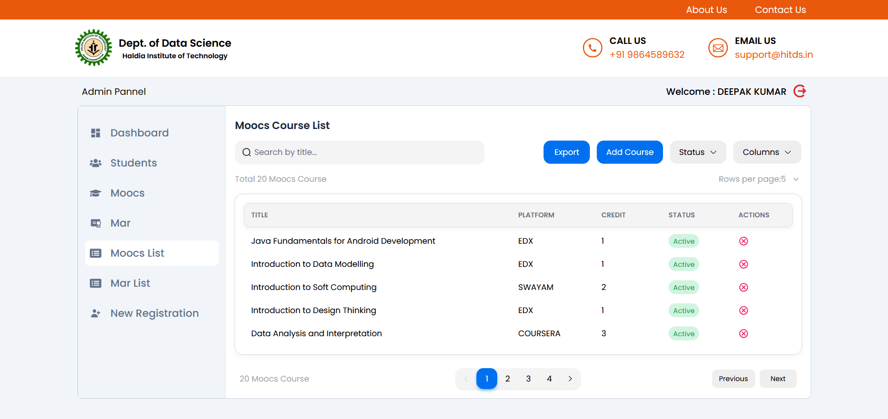Click the New Registration user-plus icon

[x=95, y=314]
